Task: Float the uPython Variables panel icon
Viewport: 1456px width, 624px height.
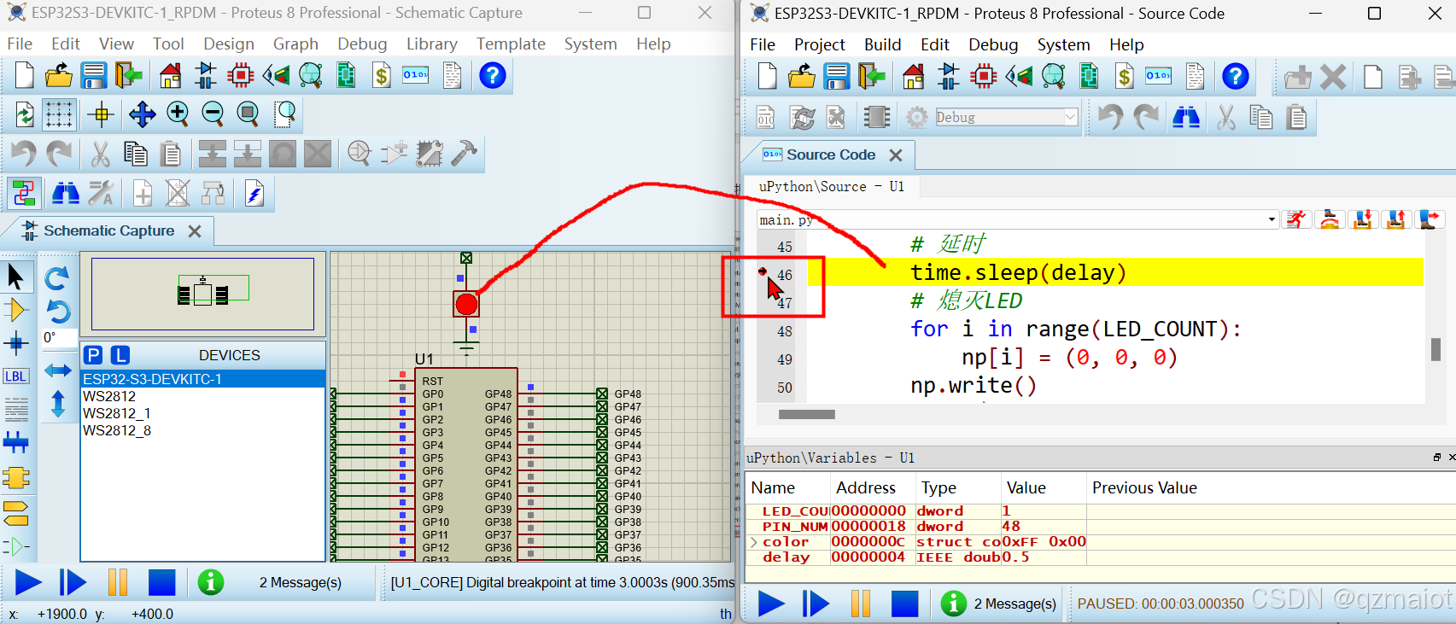Action: [1436, 458]
